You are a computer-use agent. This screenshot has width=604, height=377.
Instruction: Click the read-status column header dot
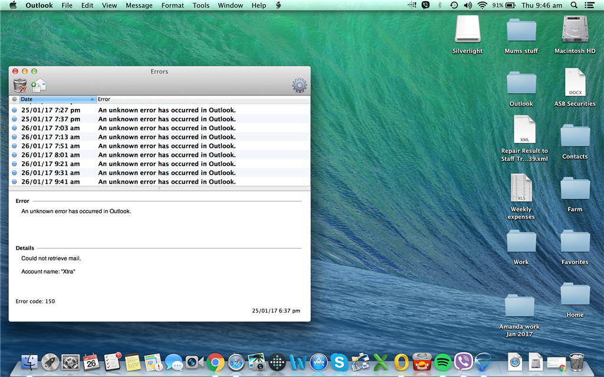(x=15, y=99)
